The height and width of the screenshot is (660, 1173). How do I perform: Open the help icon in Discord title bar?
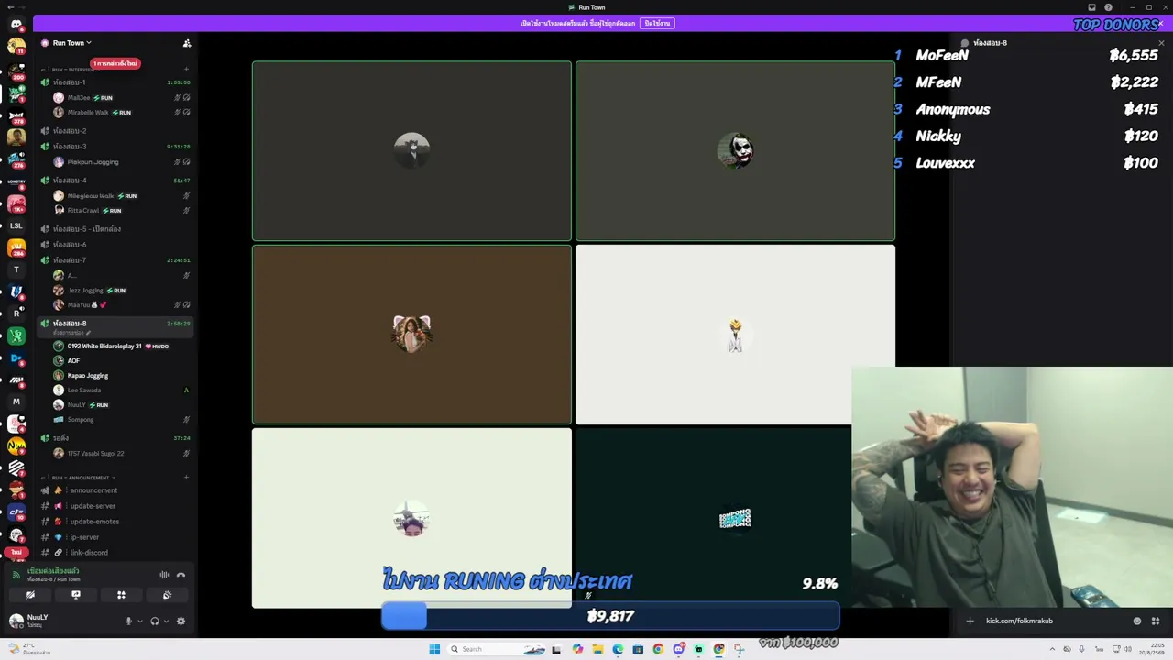(x=1108, y=7)
